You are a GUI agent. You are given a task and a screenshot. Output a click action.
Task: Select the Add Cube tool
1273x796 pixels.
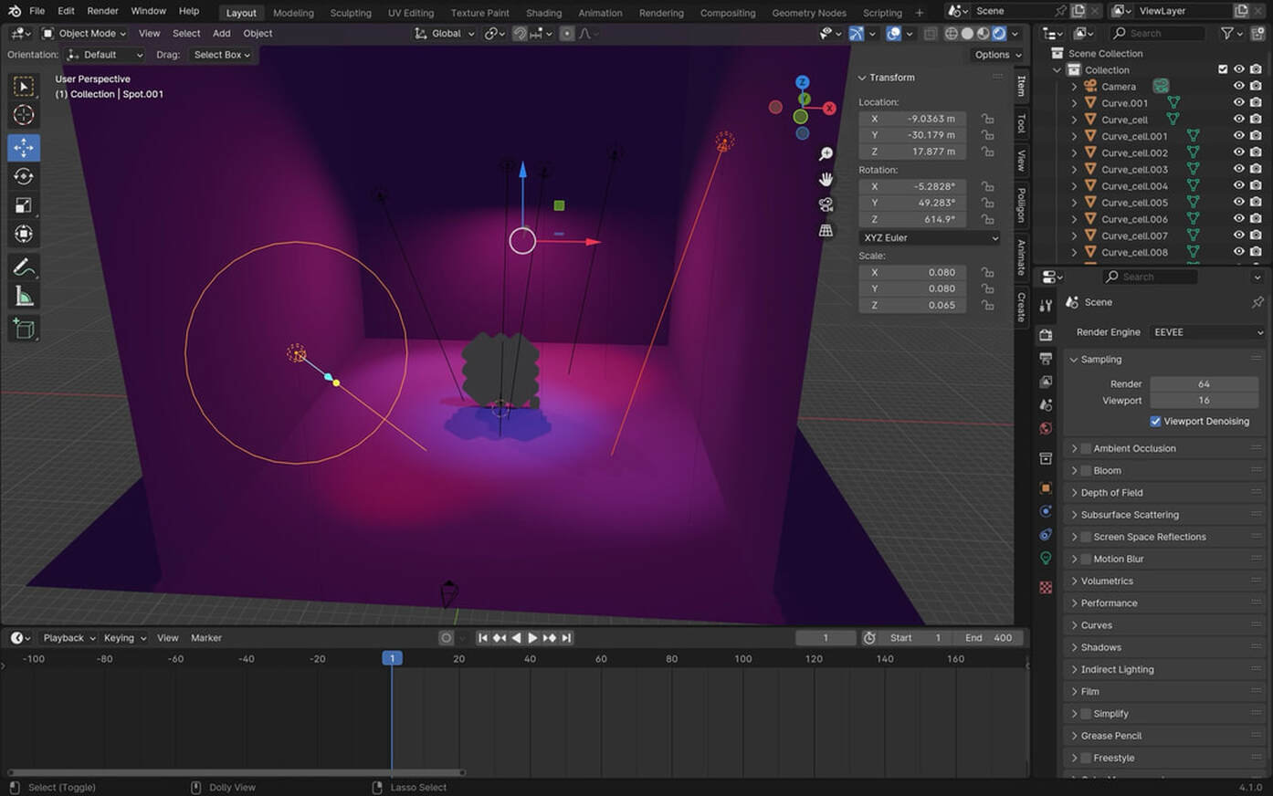[x=24, y=329]
